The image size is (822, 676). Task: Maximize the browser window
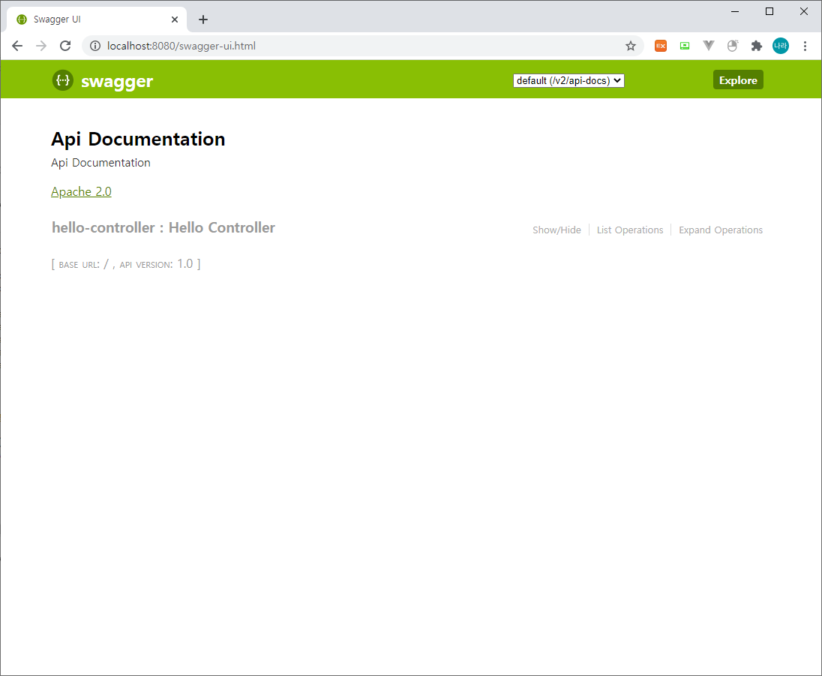[769, 11]
